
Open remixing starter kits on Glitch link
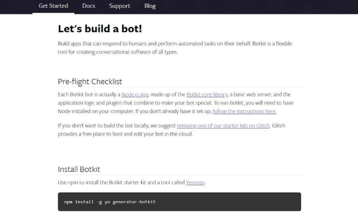223,125
